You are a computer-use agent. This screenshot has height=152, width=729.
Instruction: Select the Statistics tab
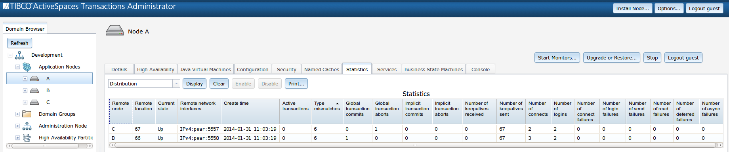click(357, 69)
